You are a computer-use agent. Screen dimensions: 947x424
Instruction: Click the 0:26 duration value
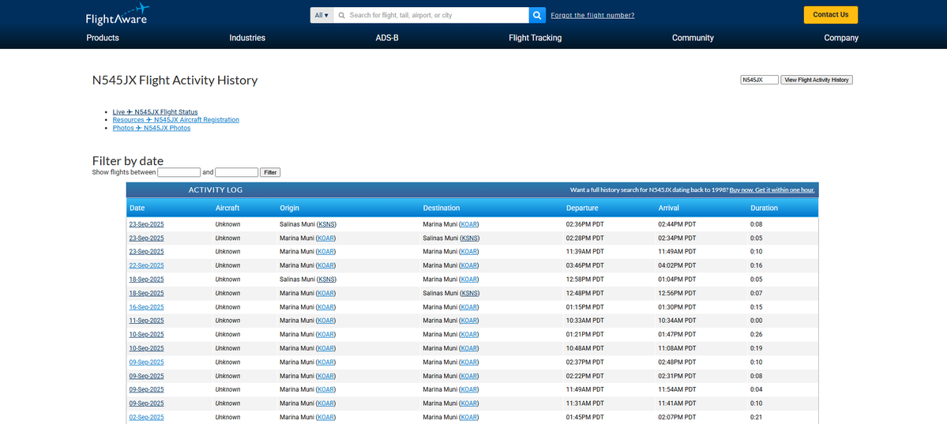[756, 335]
